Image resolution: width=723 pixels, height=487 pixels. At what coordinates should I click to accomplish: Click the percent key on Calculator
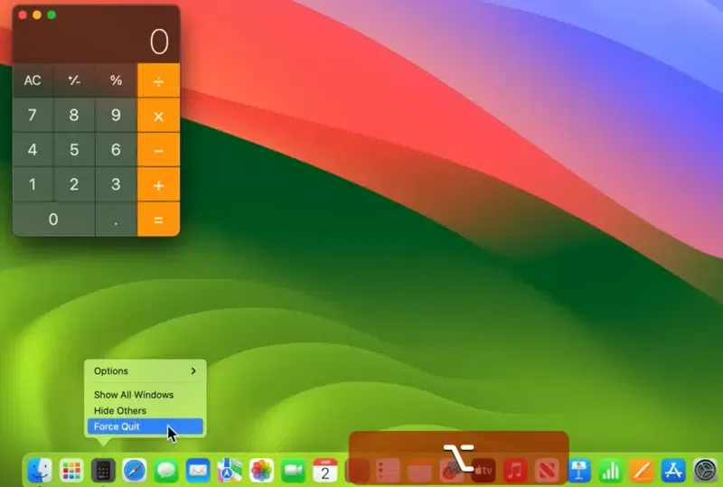click(x=116, y=80)
